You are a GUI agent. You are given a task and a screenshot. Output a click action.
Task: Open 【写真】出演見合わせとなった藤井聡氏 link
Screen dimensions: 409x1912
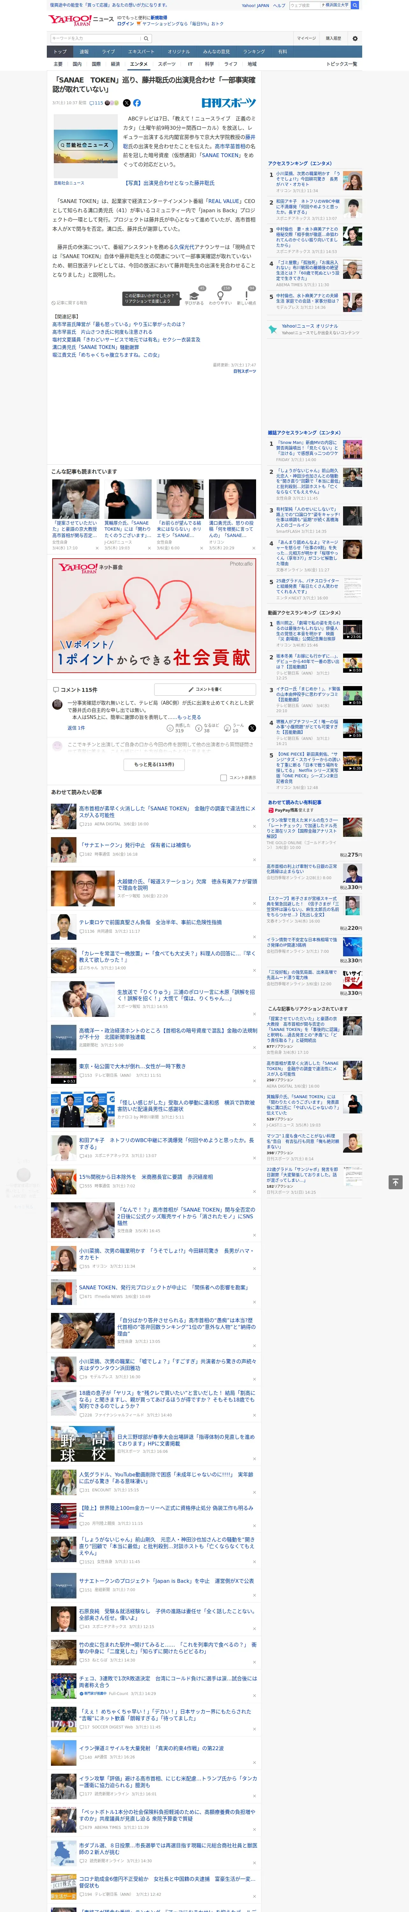tap(169, 183)
